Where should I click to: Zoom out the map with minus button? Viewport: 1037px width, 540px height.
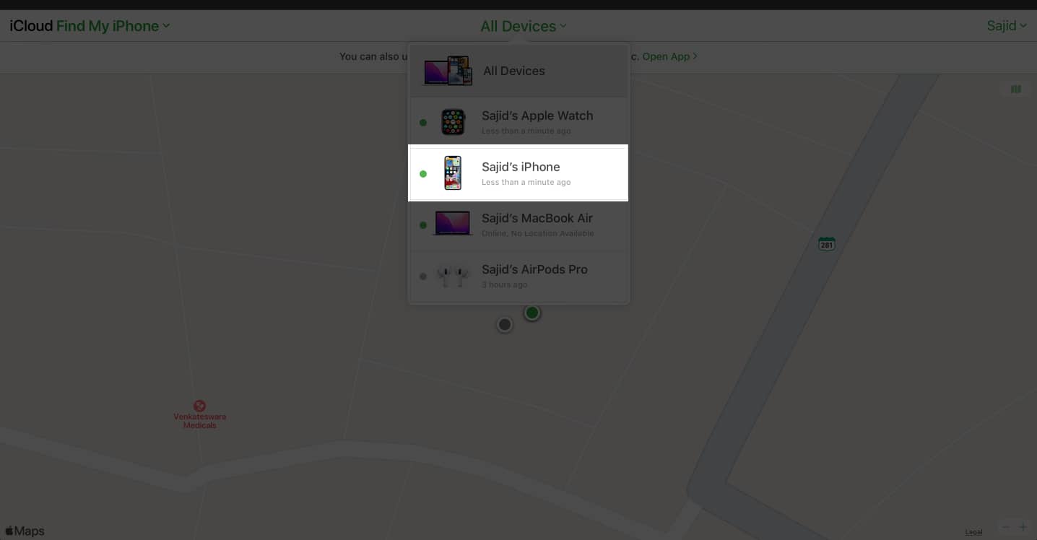[x=1005, y=528]
